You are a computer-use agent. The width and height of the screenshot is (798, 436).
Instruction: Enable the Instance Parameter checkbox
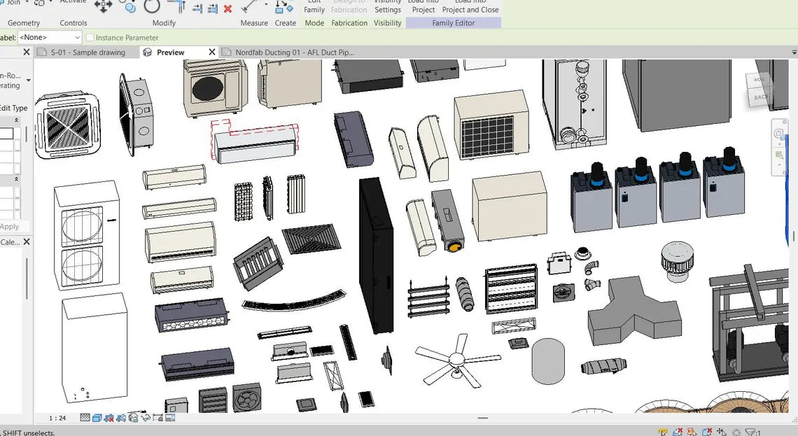[90, 37]
